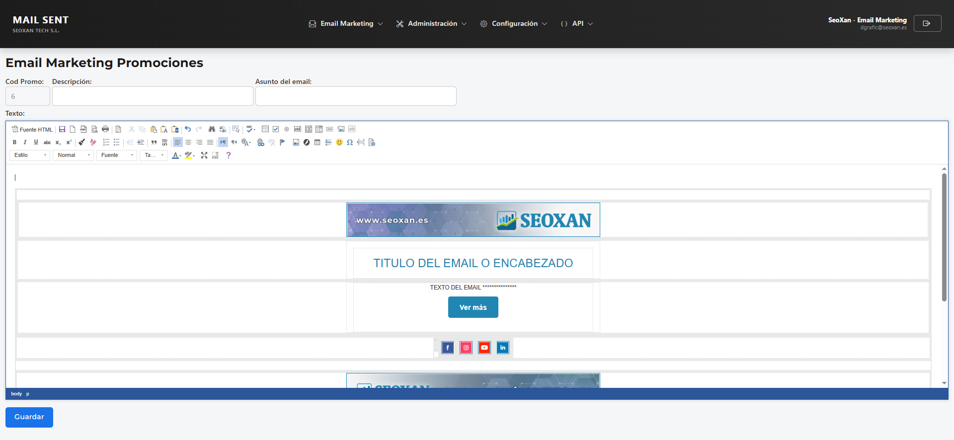Open the Language dropdown icon
Screen dimensions: 954x440
tap(246, 142)
